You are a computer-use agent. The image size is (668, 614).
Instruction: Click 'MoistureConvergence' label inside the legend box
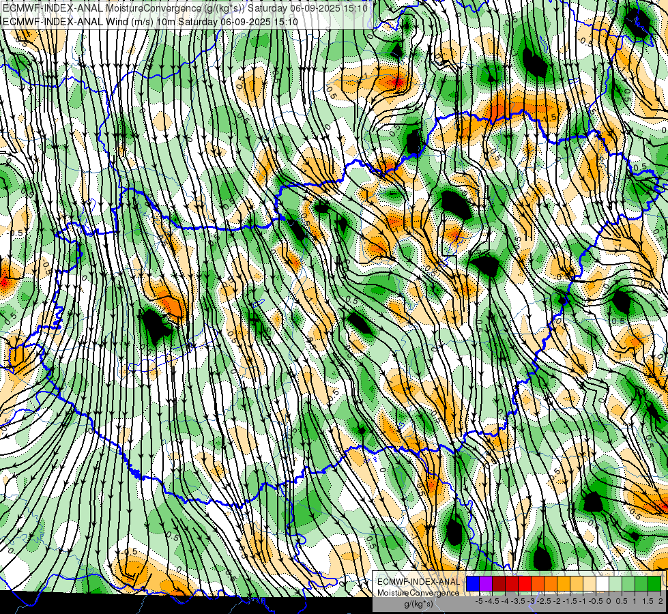coord(418,593)
